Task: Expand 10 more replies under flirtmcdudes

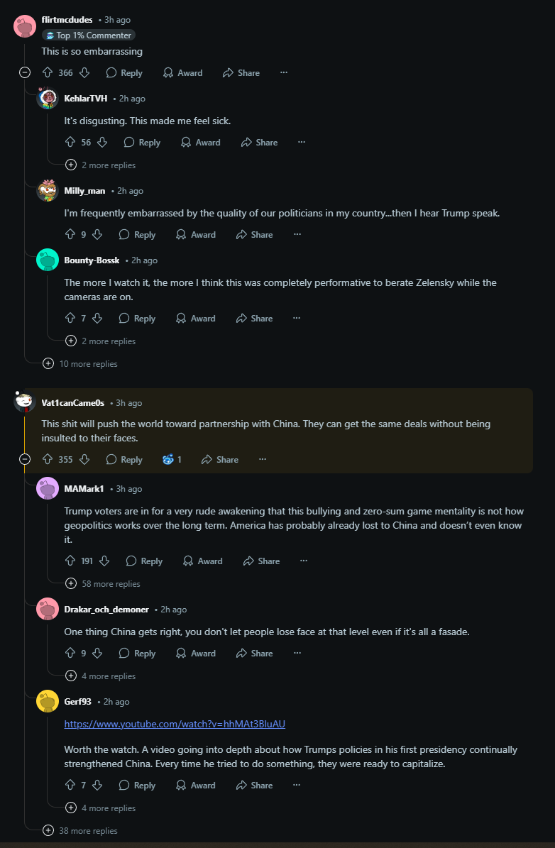Action: tap(80, 363)
